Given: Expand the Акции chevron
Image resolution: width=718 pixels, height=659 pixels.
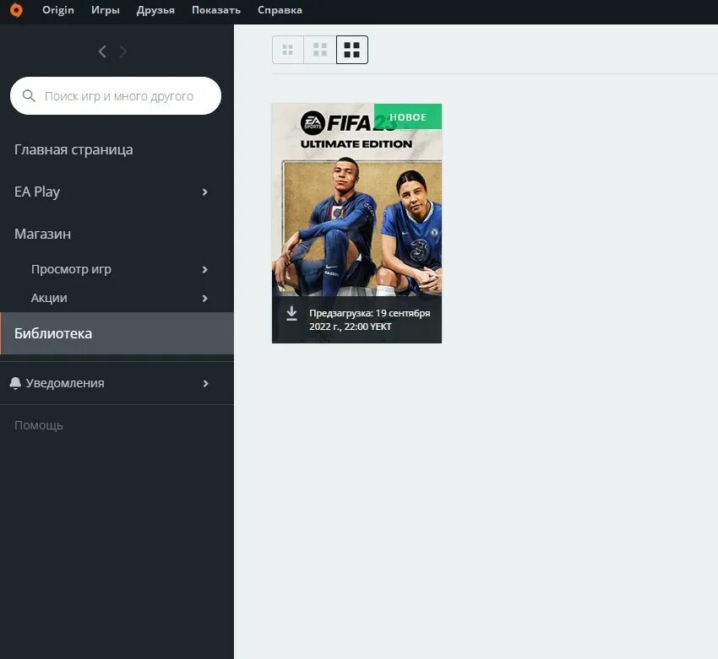Looking at the screenshot, I should pos(204,298).
